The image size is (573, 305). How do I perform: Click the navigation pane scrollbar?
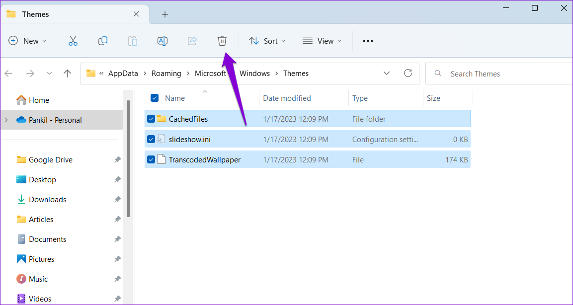[x=128, y=159]
